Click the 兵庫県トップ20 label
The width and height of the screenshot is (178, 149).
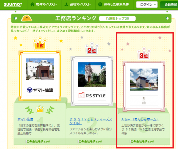coord(117,18)
